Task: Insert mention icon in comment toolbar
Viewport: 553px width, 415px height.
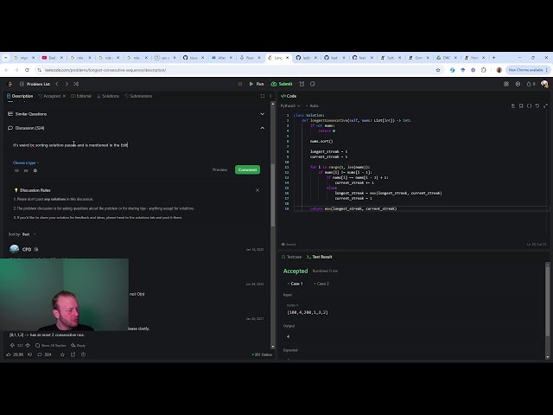Action: tap(35, 170)
